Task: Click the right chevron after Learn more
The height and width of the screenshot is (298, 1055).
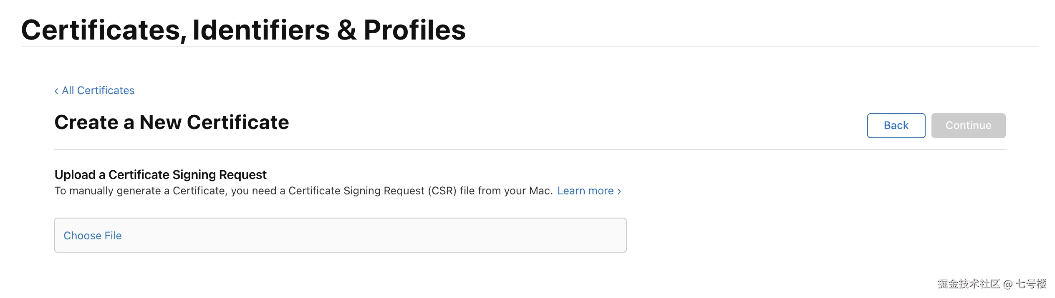Action: tap(619, 191)
